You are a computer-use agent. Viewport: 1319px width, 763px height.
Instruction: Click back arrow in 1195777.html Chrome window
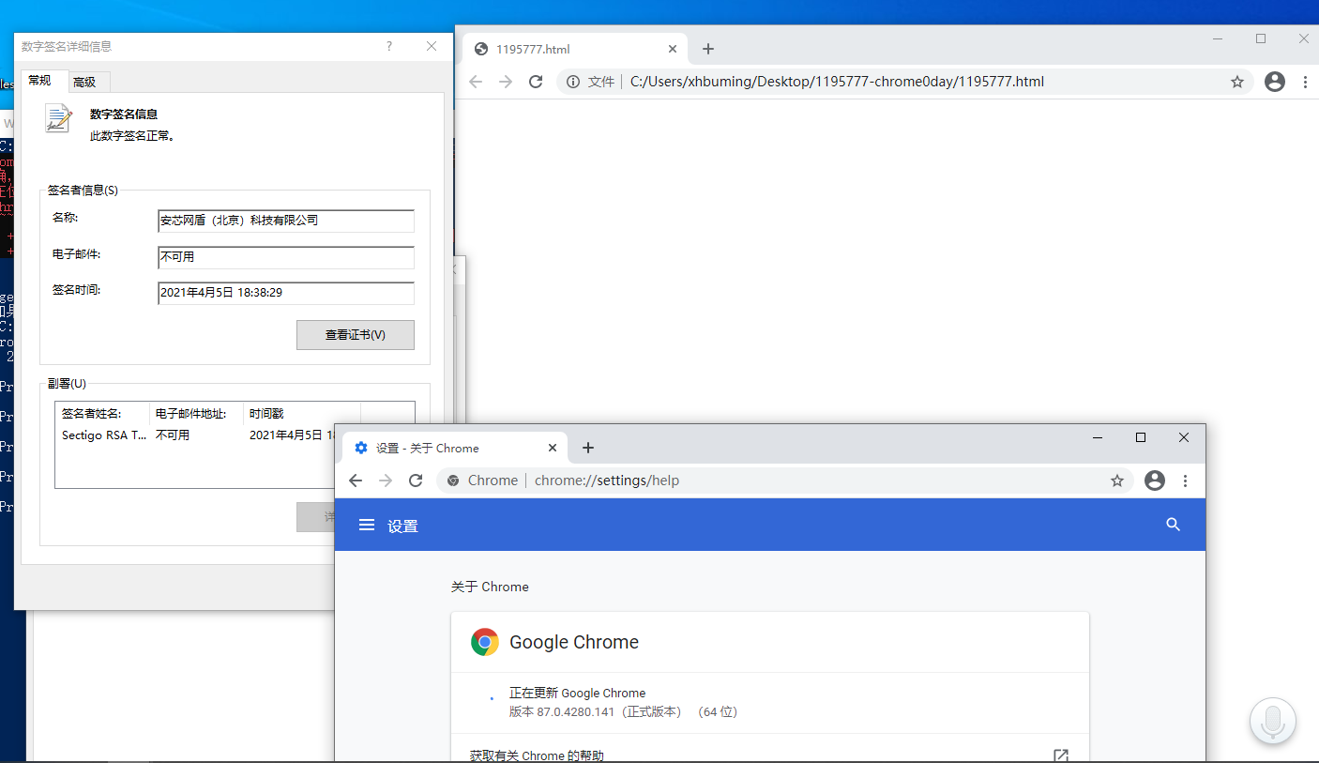coord(476,82)
